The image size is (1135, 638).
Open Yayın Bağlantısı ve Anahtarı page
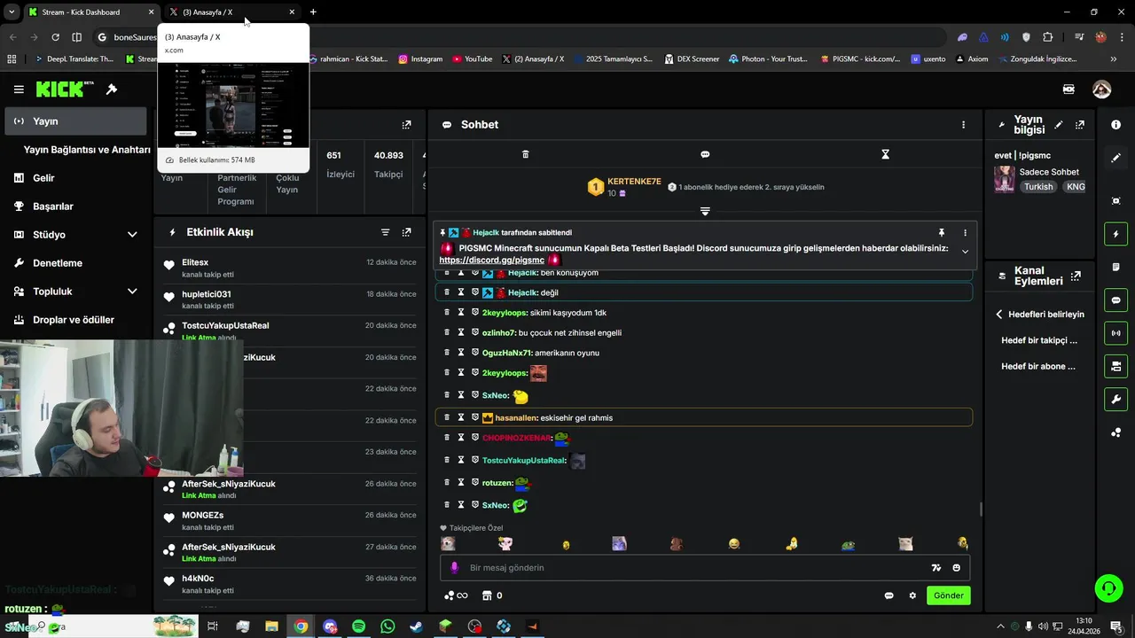tap(87, 150)
